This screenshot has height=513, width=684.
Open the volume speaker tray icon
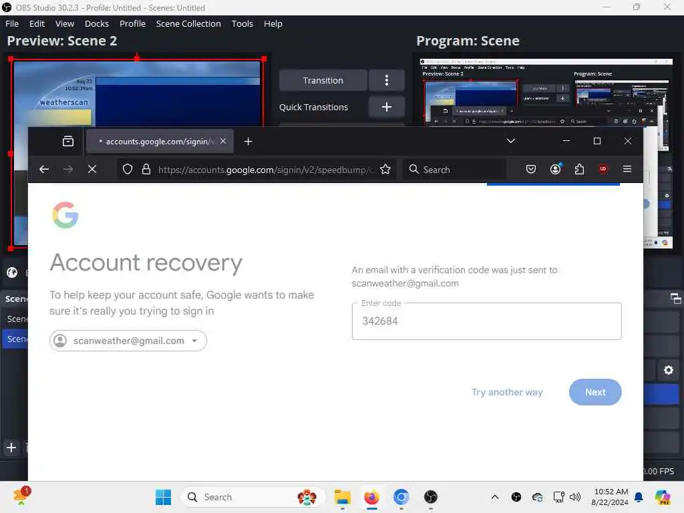tap(575, 497)
